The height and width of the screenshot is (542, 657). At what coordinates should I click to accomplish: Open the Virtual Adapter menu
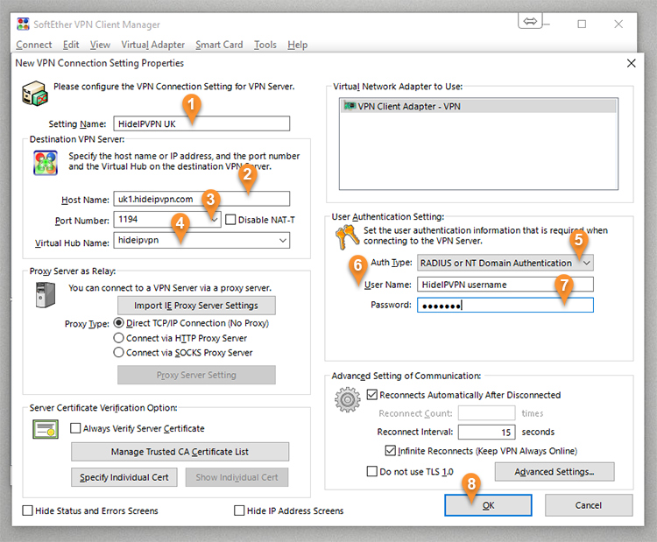(153, 45)
